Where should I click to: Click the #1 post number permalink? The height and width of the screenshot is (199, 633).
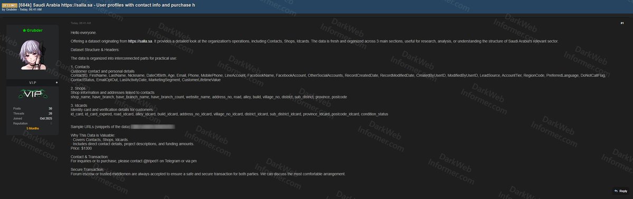[x=622, y=23]
